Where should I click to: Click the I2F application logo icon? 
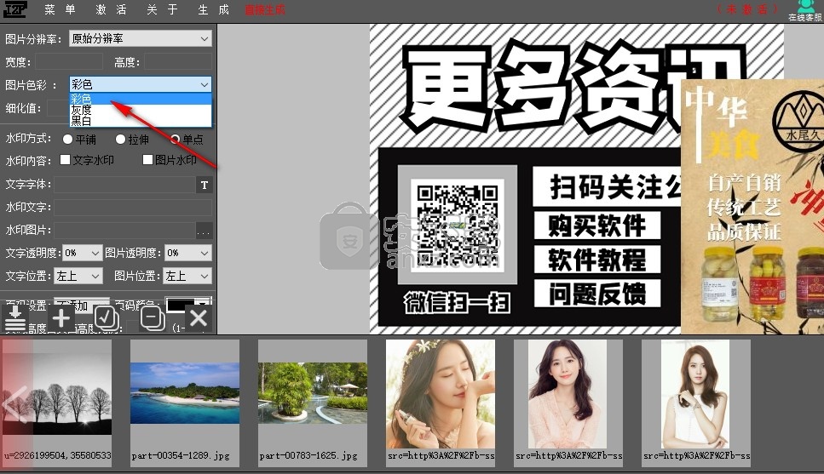(x=14, y=9)
